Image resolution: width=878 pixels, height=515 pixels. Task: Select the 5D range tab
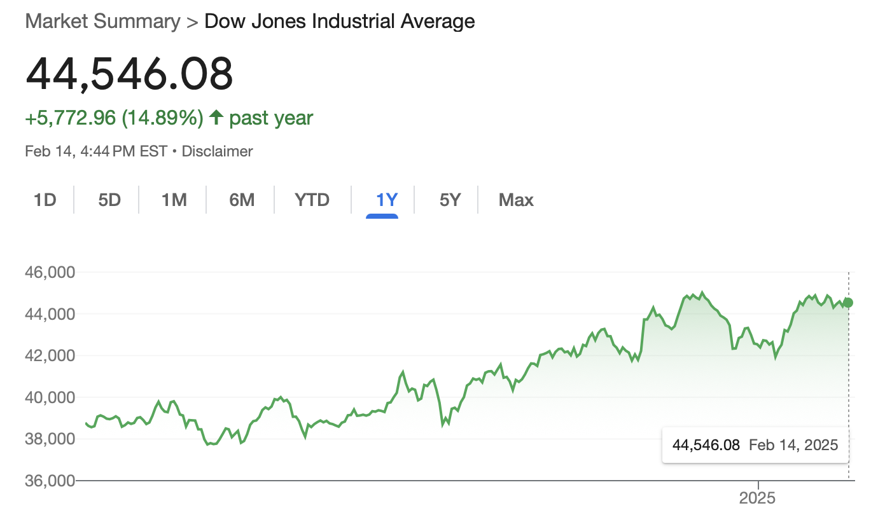109,200
